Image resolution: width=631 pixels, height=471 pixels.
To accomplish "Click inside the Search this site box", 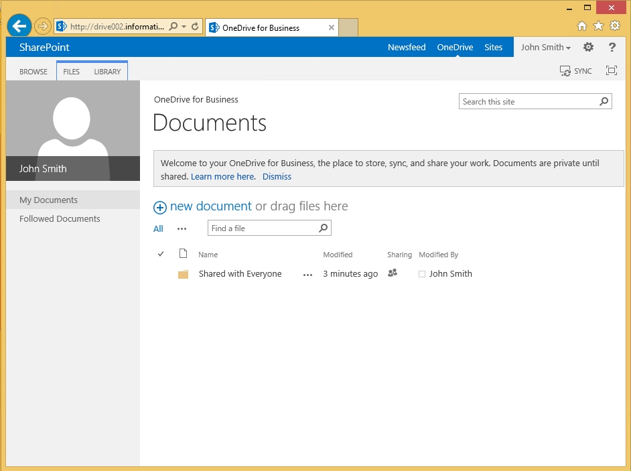I will (x=528, y=101).
